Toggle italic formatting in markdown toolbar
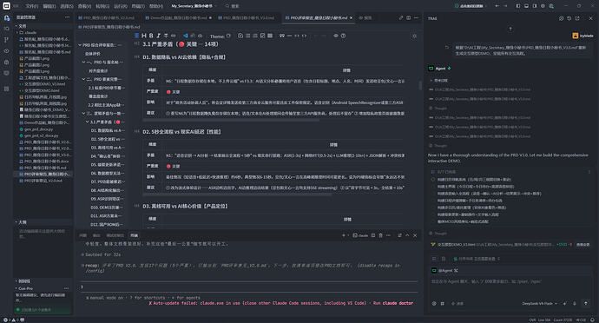 pos(158,36)
